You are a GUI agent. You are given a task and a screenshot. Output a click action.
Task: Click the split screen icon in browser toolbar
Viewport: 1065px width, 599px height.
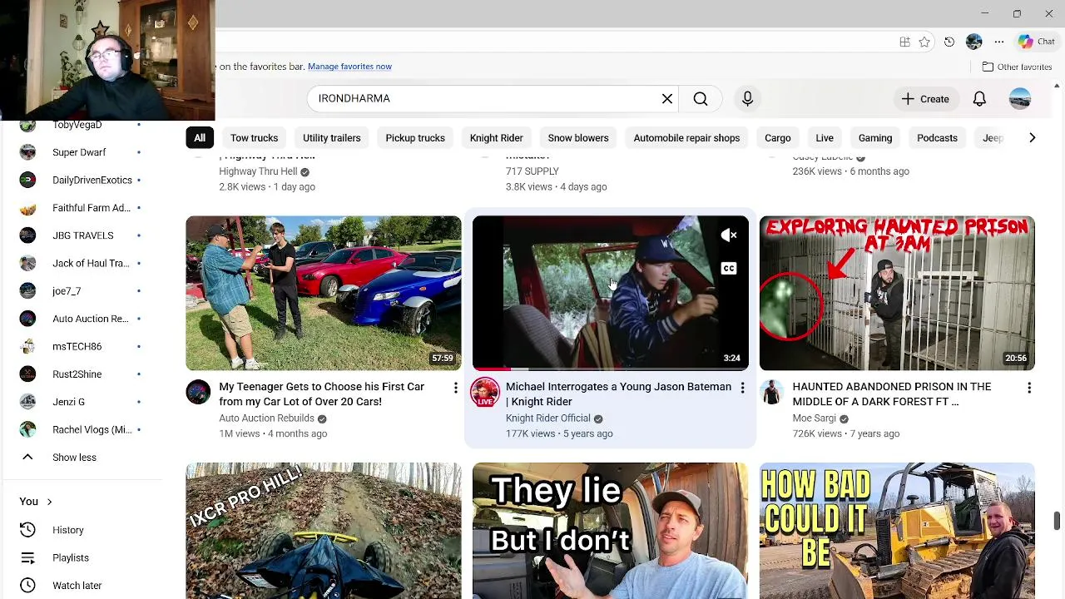(x=904, y=42)
